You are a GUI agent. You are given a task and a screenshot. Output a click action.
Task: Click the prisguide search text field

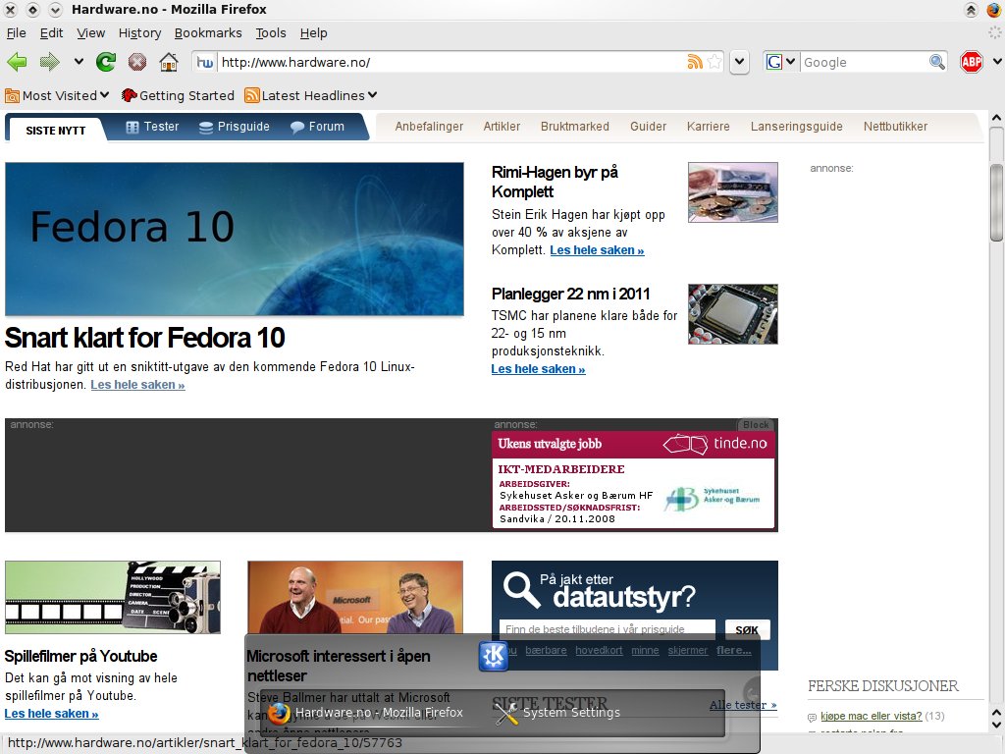[x=607, y=629]
